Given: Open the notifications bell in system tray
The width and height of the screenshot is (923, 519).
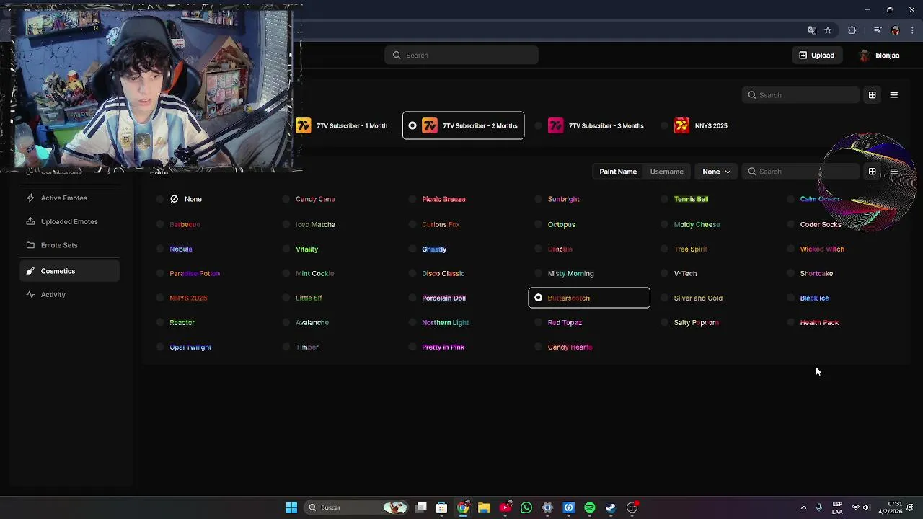Looking at the screenshot, I should 910,507.
